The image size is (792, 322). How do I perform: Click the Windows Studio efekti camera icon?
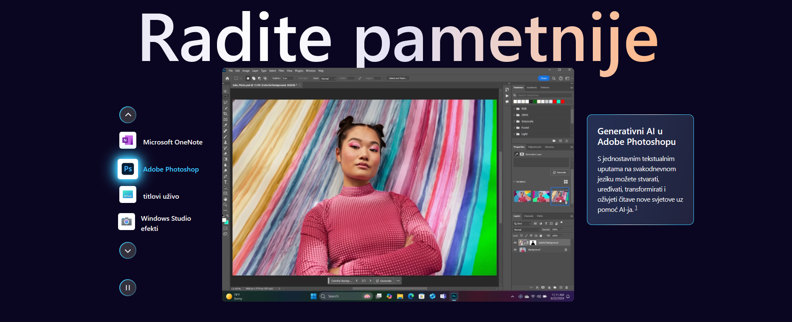[x=127, y=222]
